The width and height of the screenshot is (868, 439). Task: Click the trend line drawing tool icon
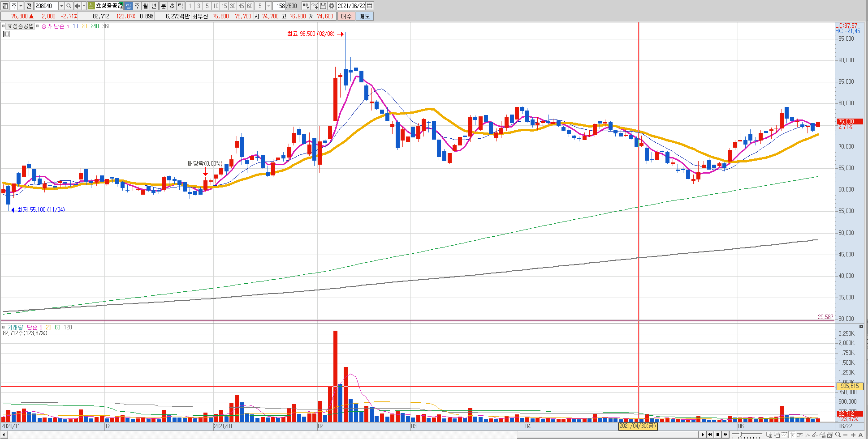pyautogui.click(x=815, y=435)
